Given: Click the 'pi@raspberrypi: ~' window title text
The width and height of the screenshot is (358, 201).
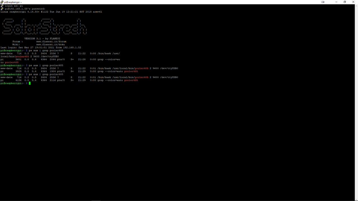Looking at the screenshot, I should pos(13,2).
